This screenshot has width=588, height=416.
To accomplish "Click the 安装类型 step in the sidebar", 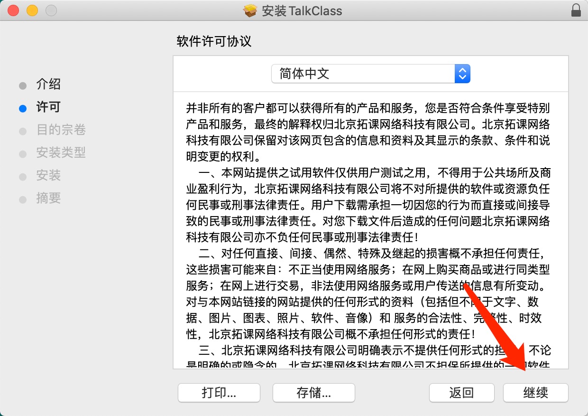I will (61, 153).
